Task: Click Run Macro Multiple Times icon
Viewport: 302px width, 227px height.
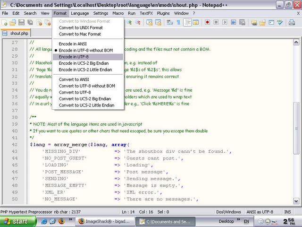Action: (233, 22)
